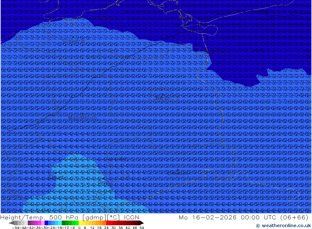Click the 42 scale label

(x=128, y=228)
